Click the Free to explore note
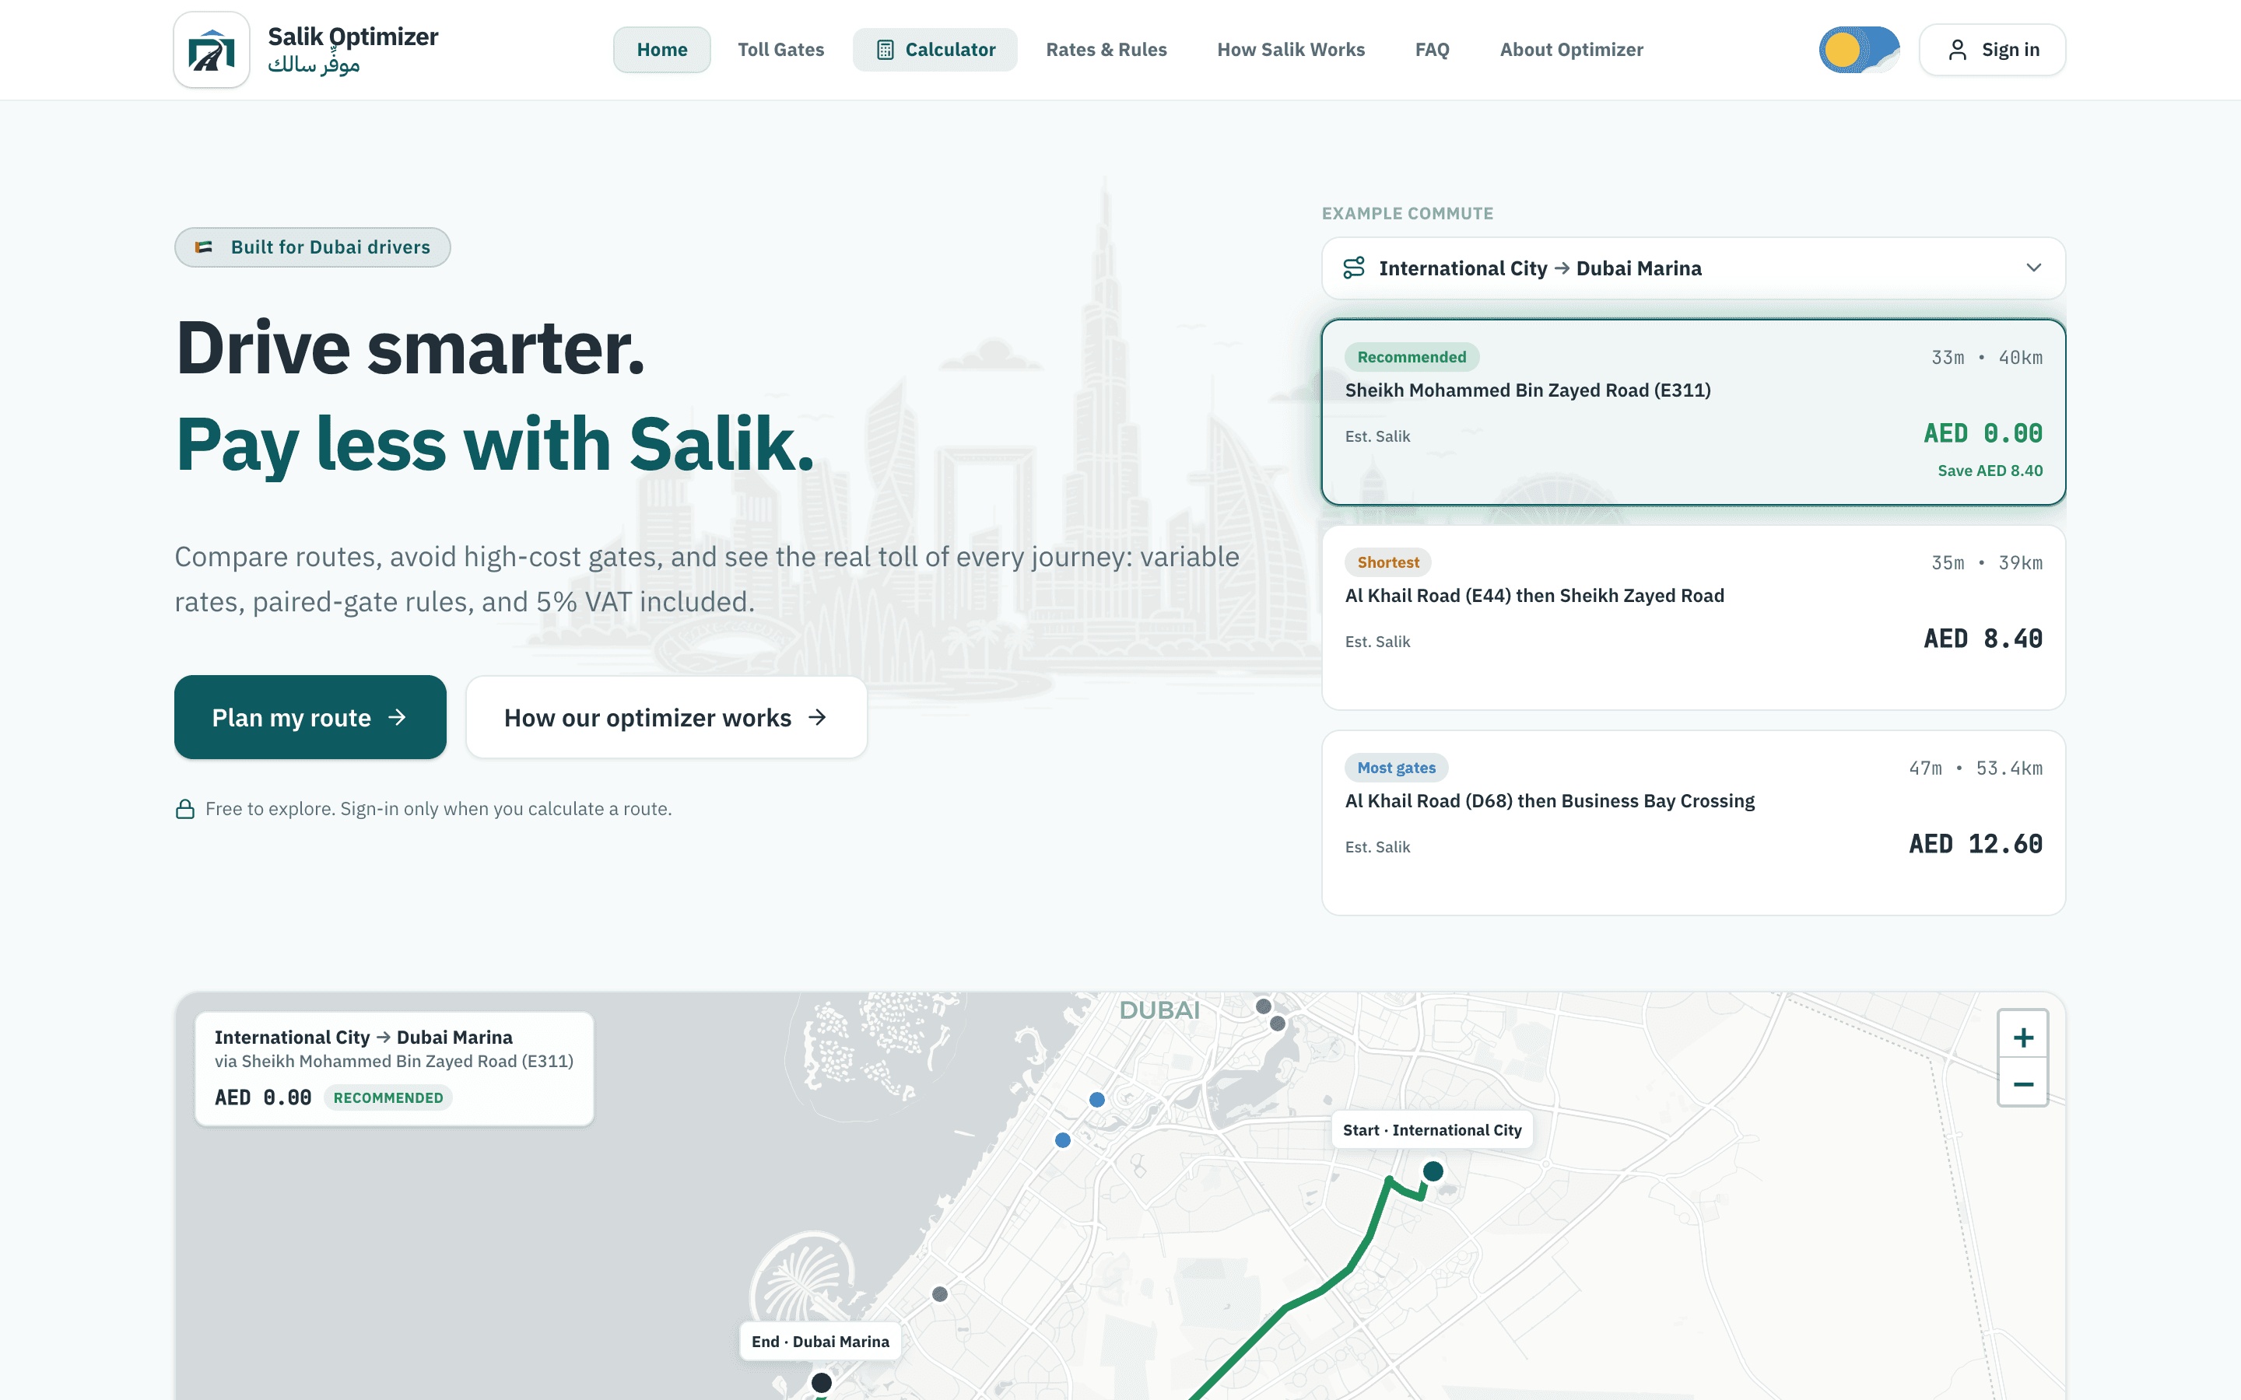The height and width of the screenshot is (1400, 2241). tap(438, 809)
